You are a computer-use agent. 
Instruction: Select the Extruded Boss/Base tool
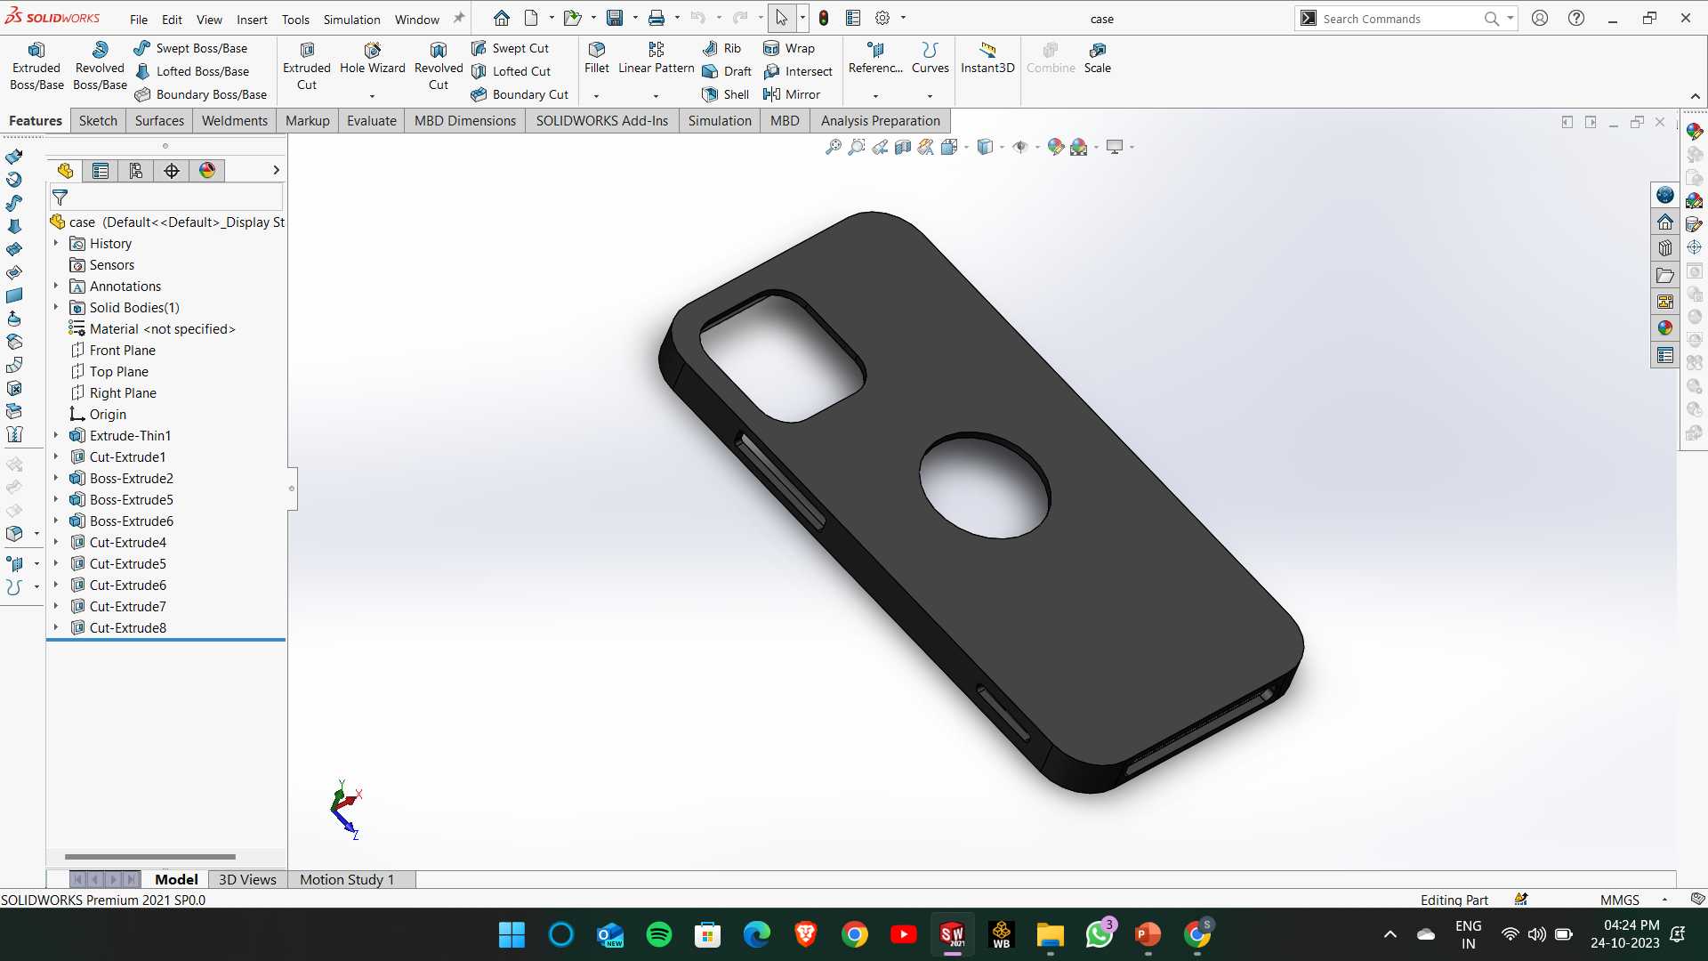36,67
